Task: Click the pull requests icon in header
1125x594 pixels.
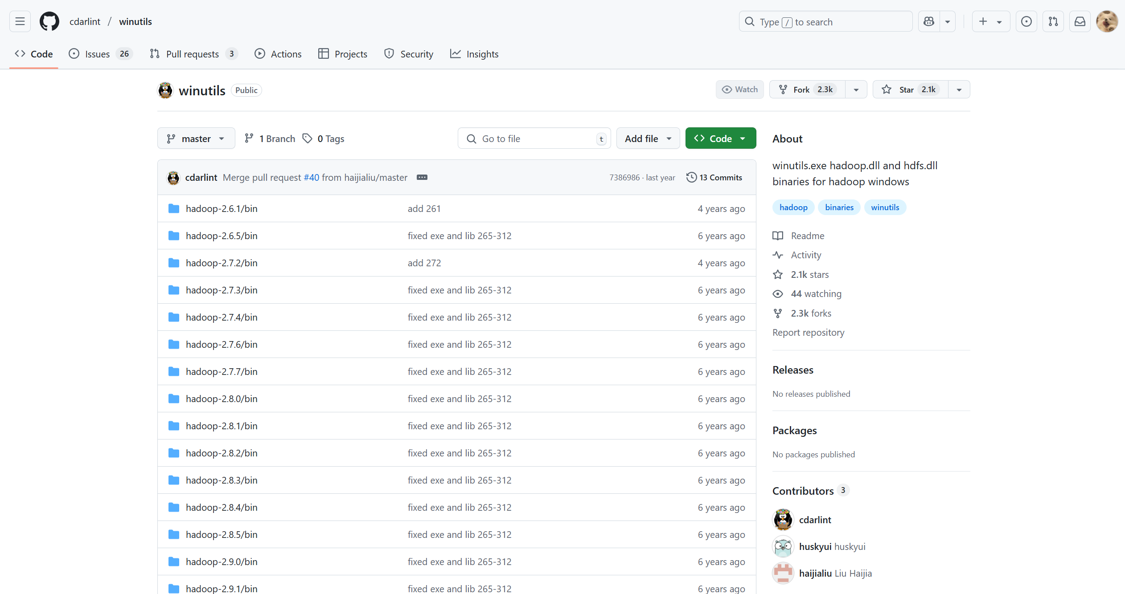Action: click(x=1053, y=21)
